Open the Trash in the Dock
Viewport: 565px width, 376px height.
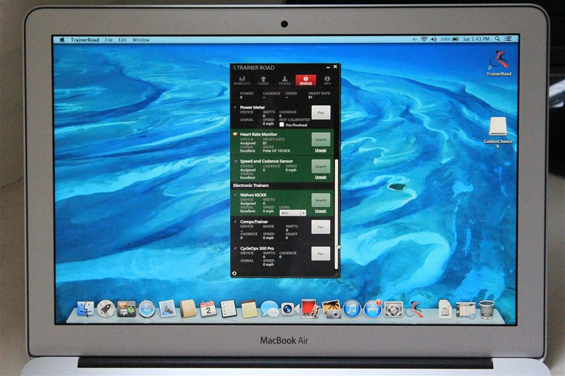point(487,309)
